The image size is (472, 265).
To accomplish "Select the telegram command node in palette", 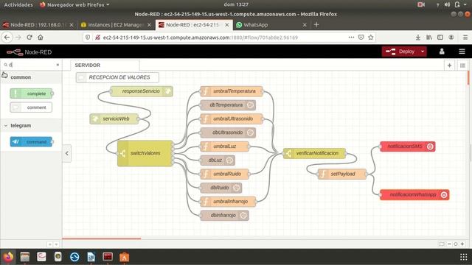I will click(31, 142).
